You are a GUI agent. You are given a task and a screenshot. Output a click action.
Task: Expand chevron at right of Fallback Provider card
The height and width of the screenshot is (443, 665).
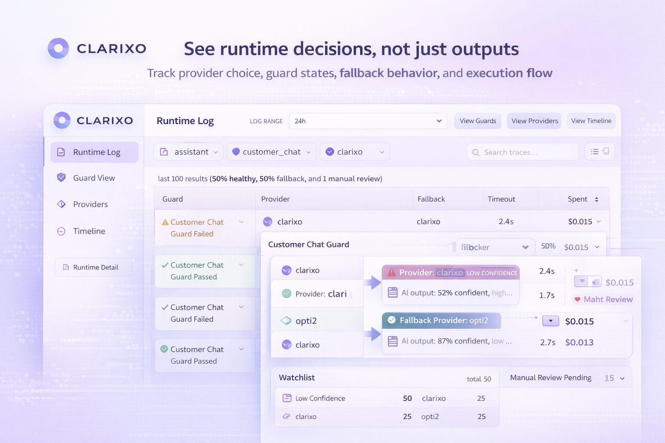[626, 321]
